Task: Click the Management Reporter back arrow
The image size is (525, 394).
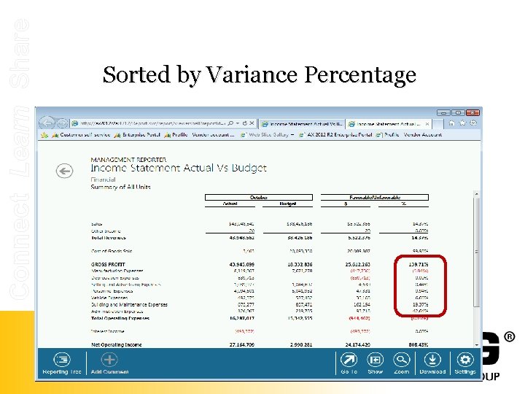Action: pyautogui.click(x=64, y=171)
